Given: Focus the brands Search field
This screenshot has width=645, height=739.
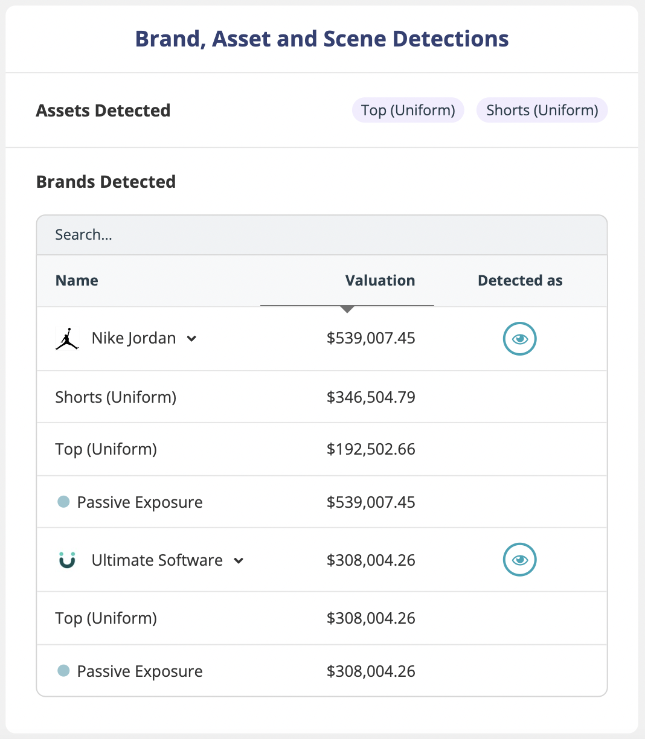Looking at the screenshot, I should pos(321,235).
